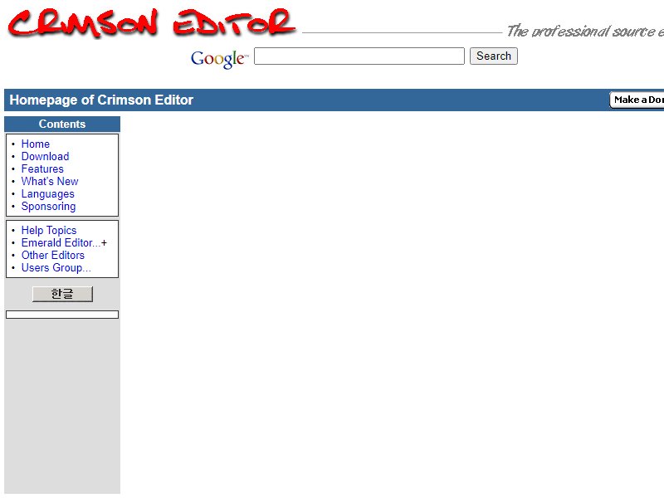Click the Make a Donation button

coord(637,100)
